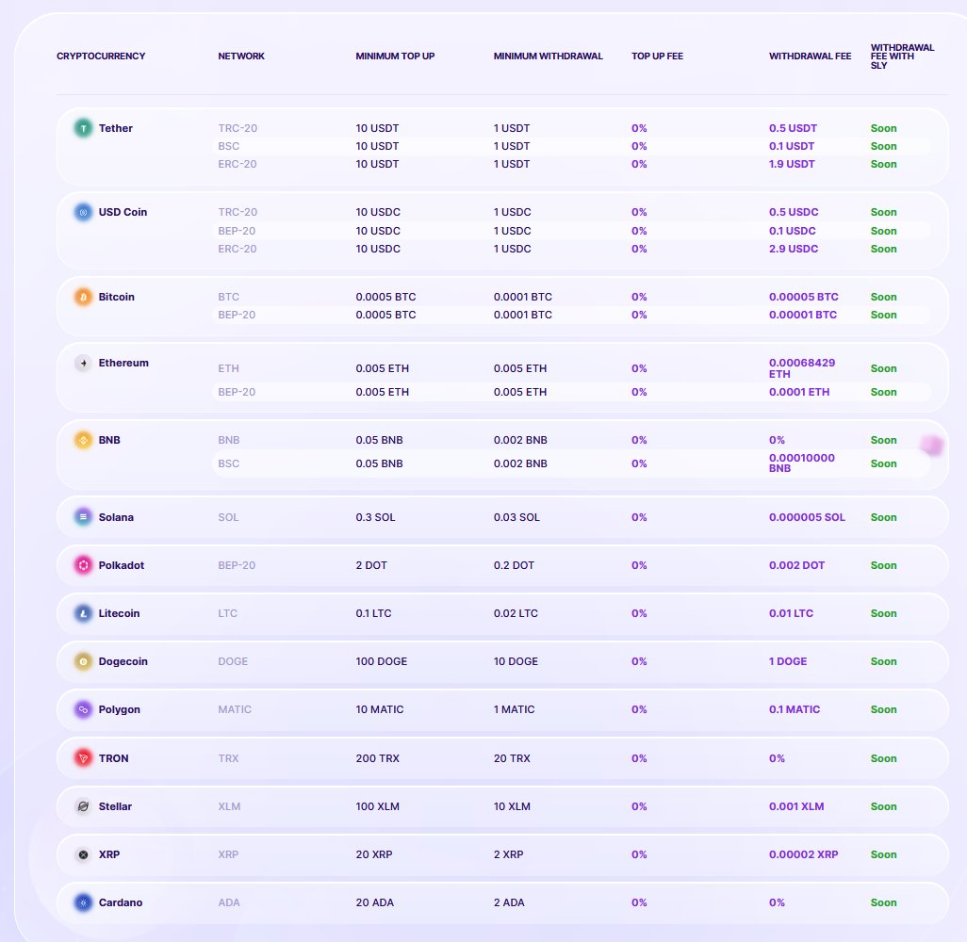The height and width of the screenshot is (942, 967).
Task: Select the Dogecoin icon
Action: click(83, 661)
